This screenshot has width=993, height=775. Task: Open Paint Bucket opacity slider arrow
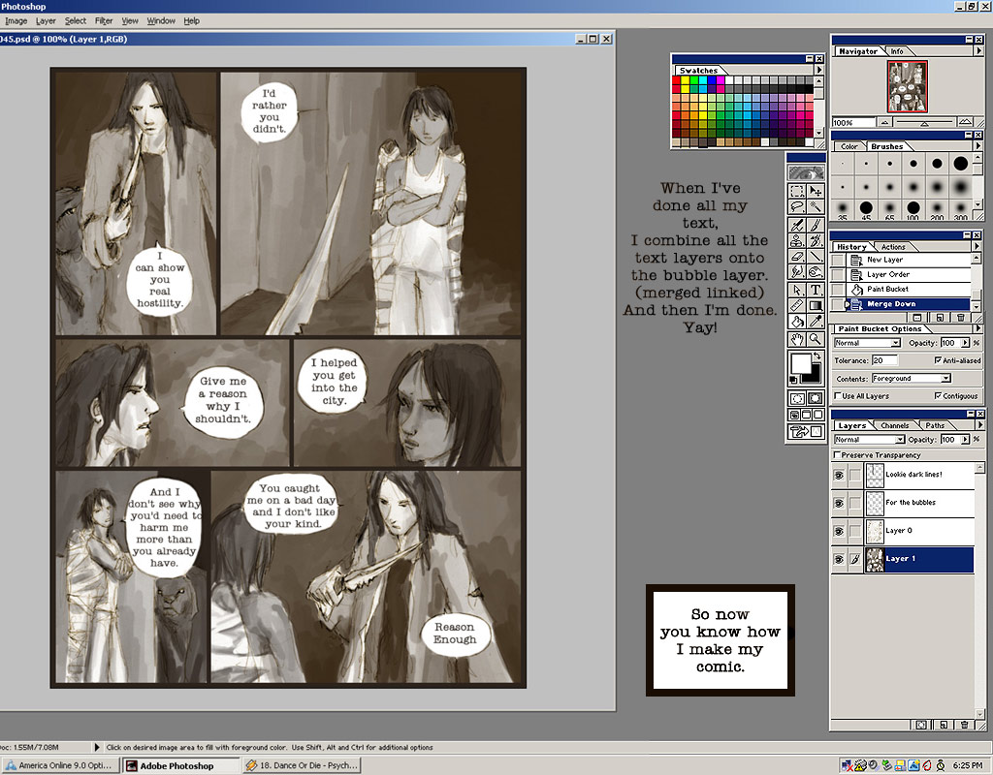(x=965, y=343)
